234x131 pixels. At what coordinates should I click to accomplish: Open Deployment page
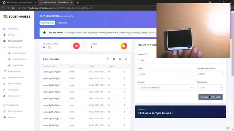(x=14, y=96)
